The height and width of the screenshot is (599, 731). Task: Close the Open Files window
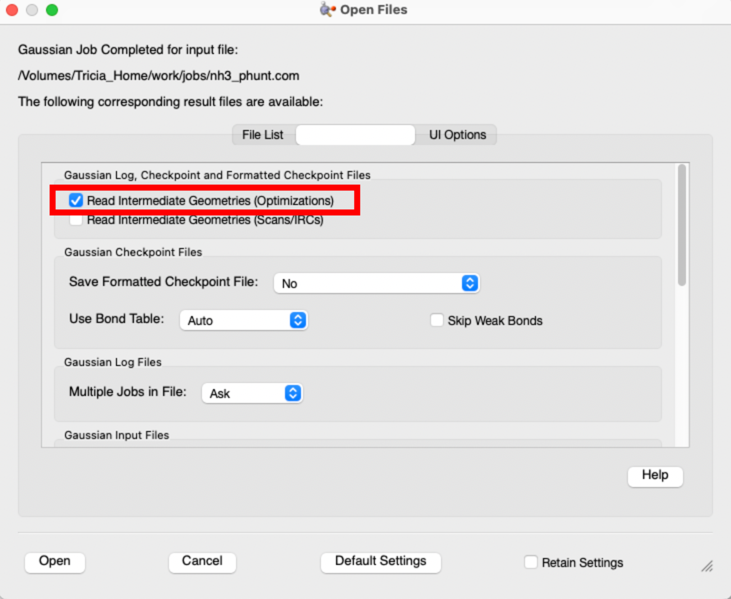tap(12, 10)
